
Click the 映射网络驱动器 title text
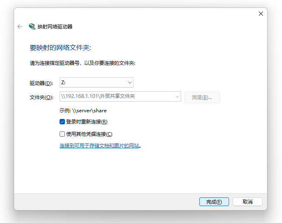pos(55,26)
